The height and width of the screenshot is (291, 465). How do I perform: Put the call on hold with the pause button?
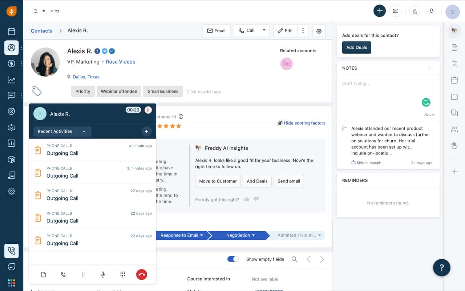[83, 275]
